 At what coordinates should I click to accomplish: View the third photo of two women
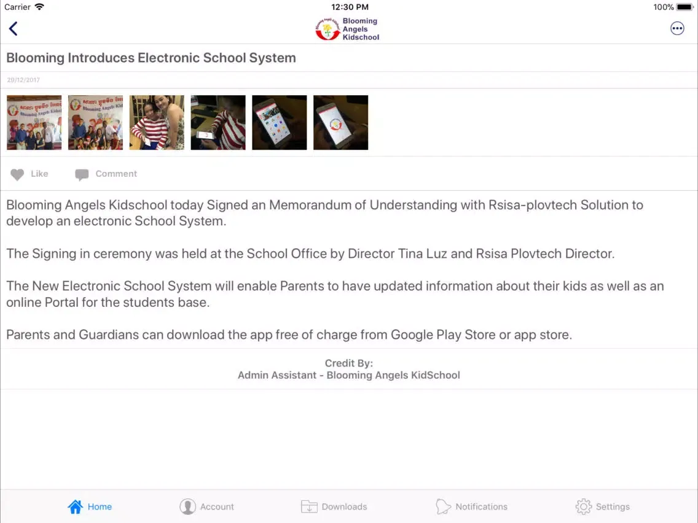click(x=157, y=122)
